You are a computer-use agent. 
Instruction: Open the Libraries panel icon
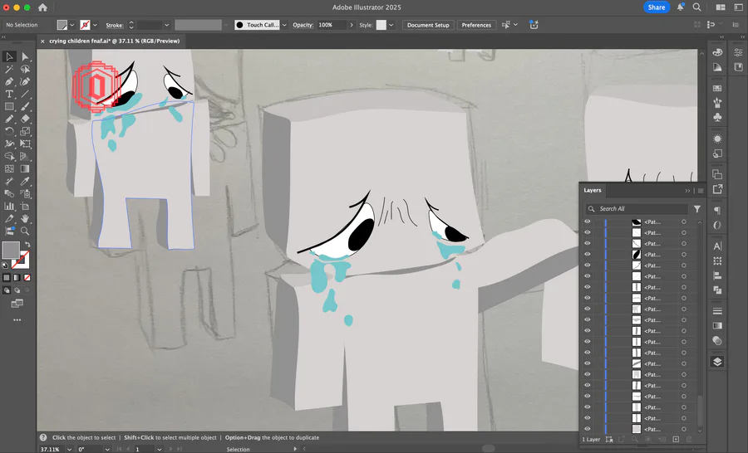739,66
